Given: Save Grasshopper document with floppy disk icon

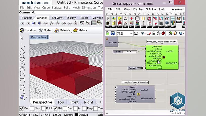Looking at the screenshot, I should pos(113,33).
